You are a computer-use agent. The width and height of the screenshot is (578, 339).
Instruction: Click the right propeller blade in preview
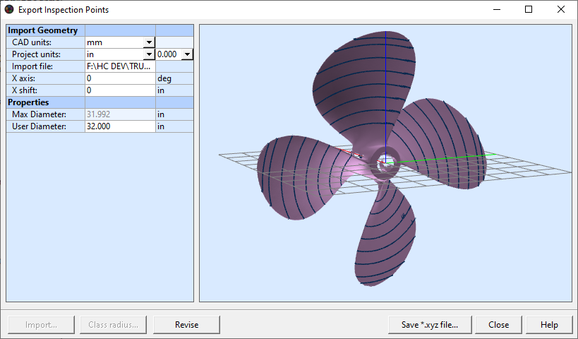442,144
